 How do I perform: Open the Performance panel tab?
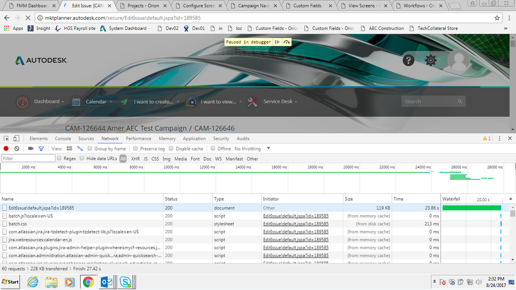138,138
